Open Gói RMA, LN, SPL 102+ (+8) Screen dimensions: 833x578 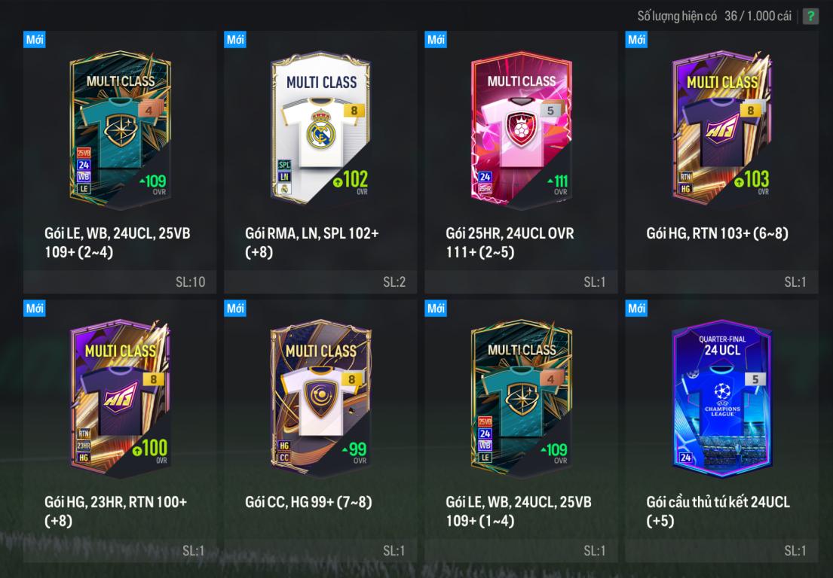click(312, 242)
